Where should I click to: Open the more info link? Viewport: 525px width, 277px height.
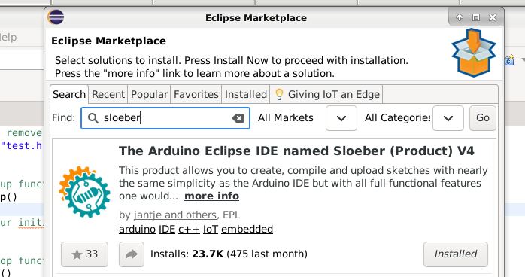point(211,196)
